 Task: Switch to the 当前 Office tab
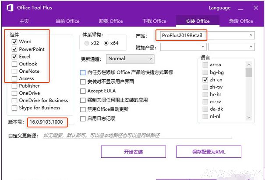[67, 21]
